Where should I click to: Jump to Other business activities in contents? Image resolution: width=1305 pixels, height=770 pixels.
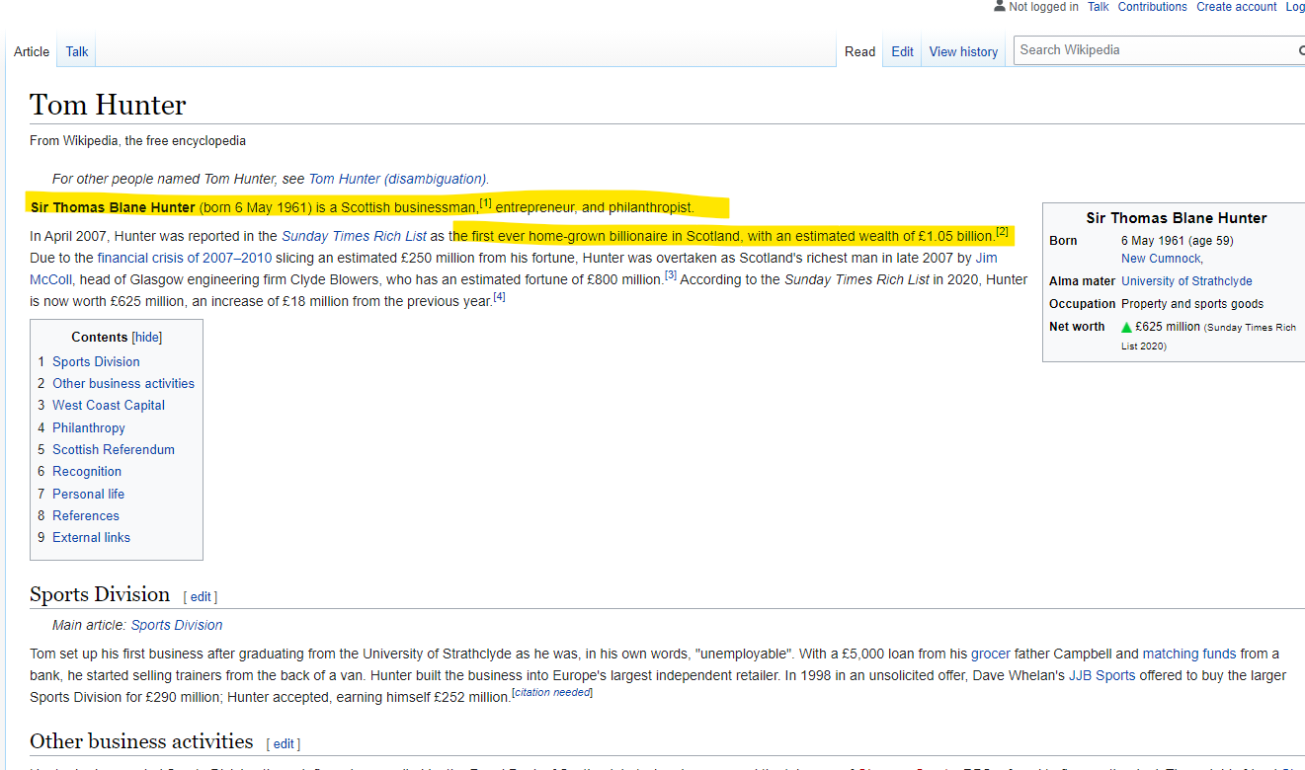[123, 383]
